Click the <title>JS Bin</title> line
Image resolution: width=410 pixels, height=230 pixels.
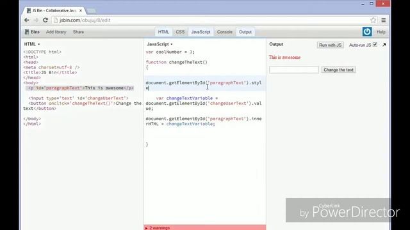(x=50, y=72)
